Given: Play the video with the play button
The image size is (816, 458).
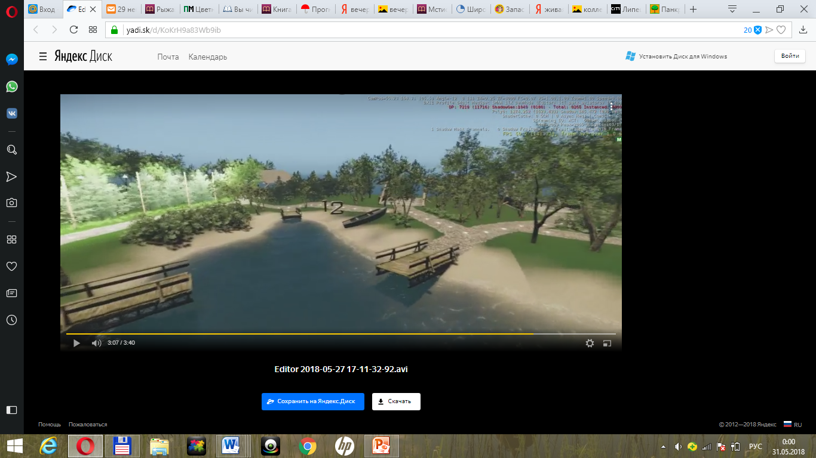Looking at the screenshot, I should tap(76, 343).
